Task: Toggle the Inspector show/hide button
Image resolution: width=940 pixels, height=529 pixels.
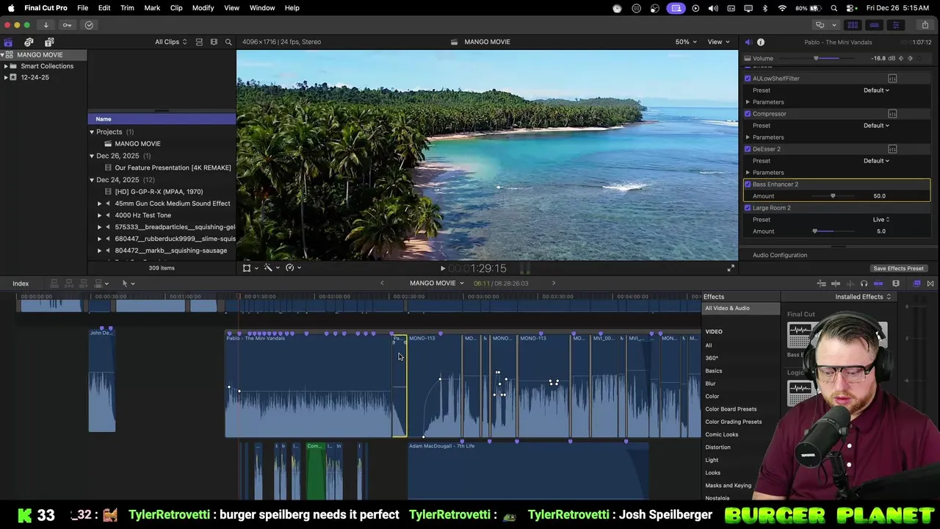Action: [x=895, y=25]
